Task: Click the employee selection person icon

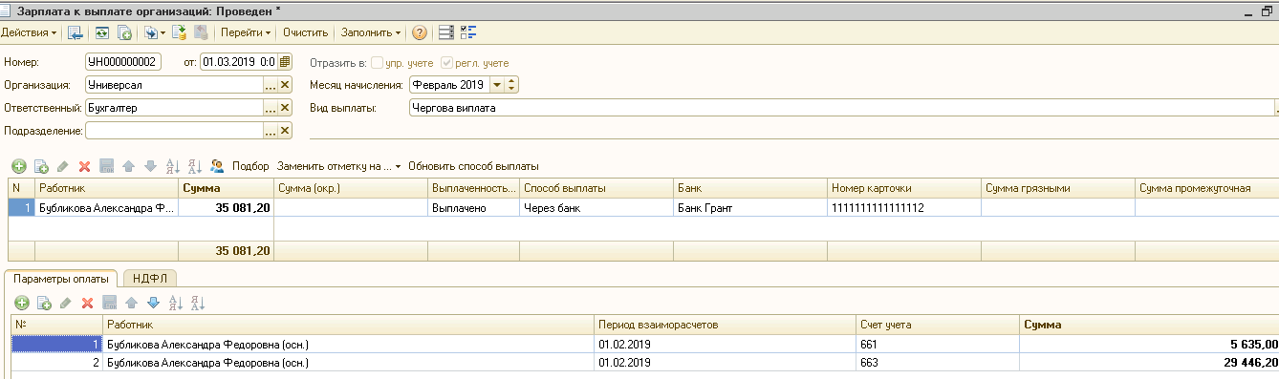Action: [217, 166]
